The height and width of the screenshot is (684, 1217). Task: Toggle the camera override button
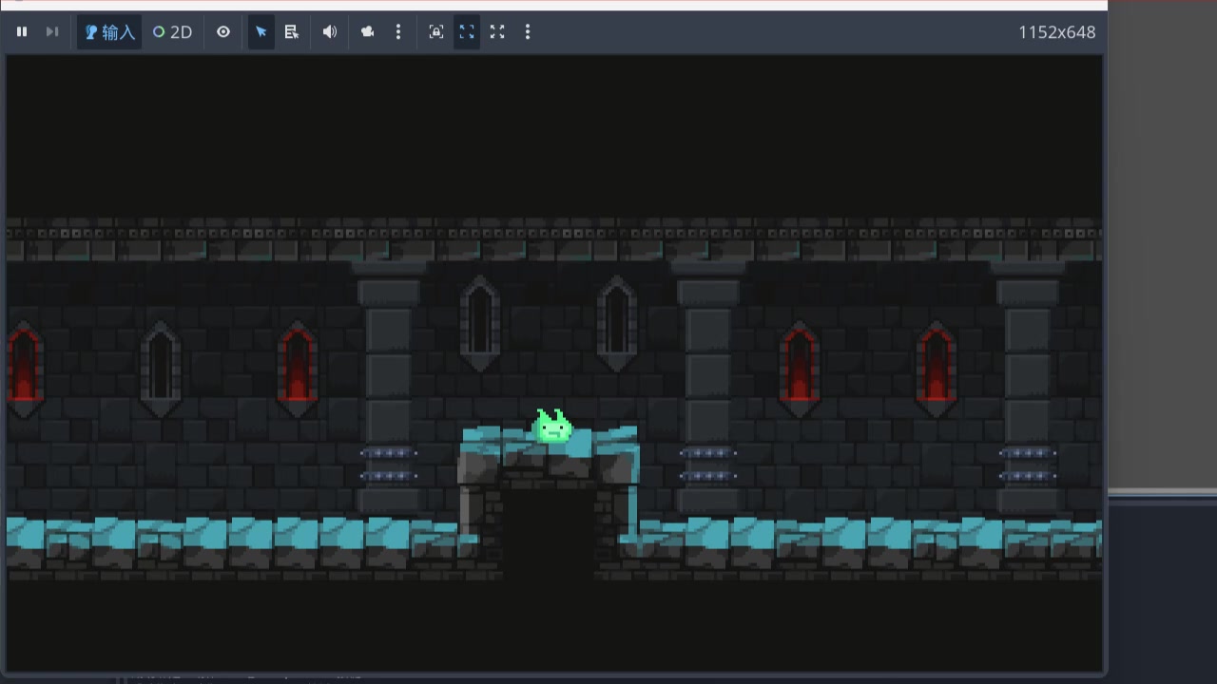(368, 32)
